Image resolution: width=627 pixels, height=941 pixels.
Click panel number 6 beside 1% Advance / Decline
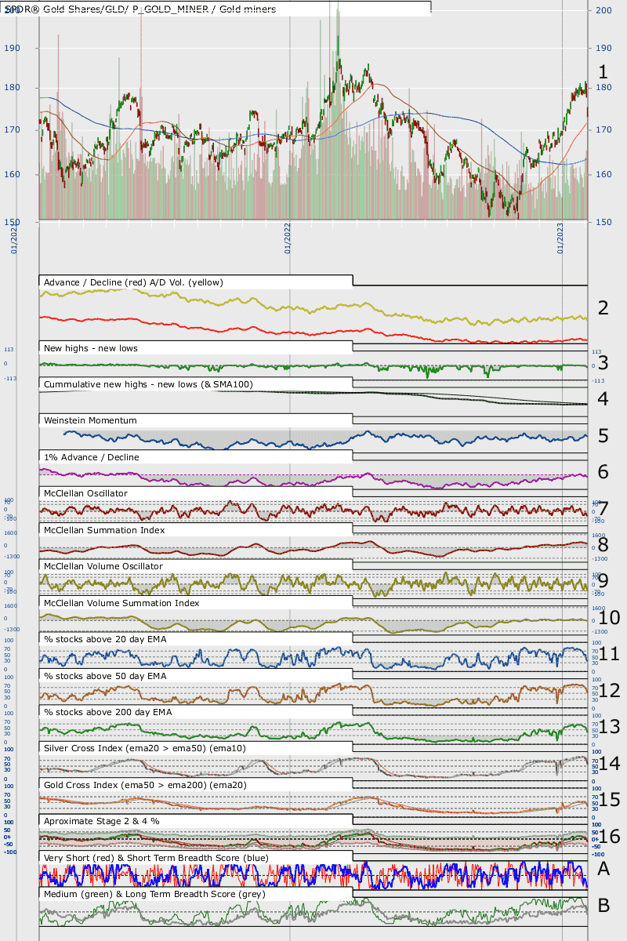(x=603, y=472)
